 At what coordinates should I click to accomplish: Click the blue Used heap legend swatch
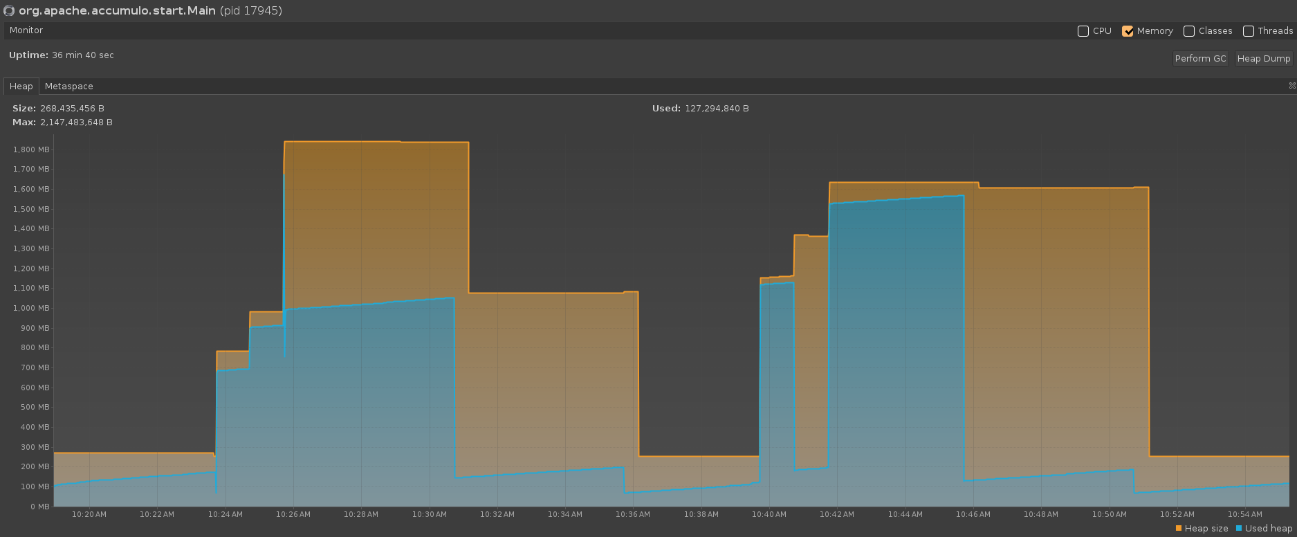1239,529
